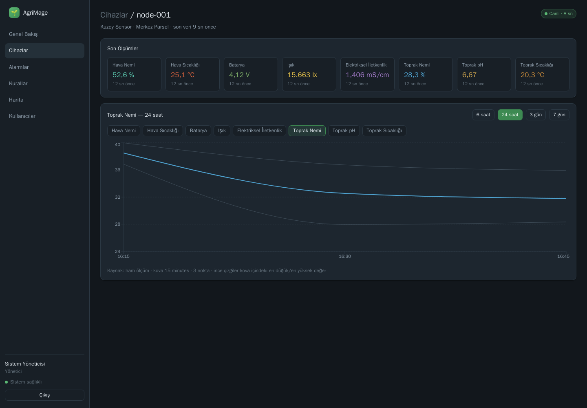This screenshot has height=408, width=587.
Task: Click the Çıkış logout button
Action: [x=44, y=395]
